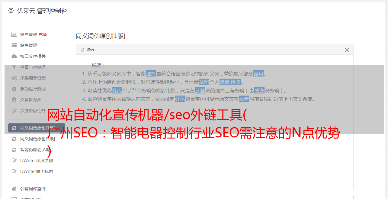Viewport: 388px width, 199px height.
Task: Toggle fullscreen with the editor expand icon
Action: click(347, 50)
